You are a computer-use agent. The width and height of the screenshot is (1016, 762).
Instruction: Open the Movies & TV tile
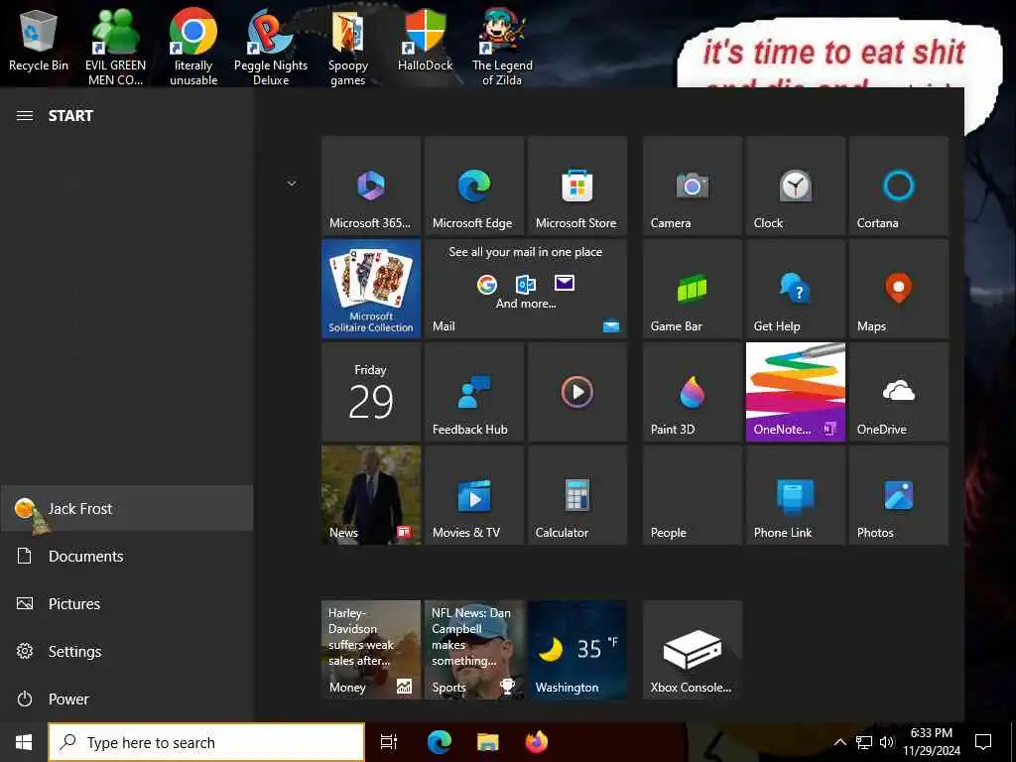[473, 495]
